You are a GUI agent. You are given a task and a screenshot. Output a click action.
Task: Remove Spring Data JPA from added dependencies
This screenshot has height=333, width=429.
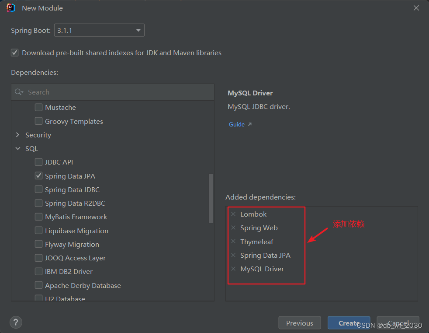pyautogui.click(x=233, y=255)
